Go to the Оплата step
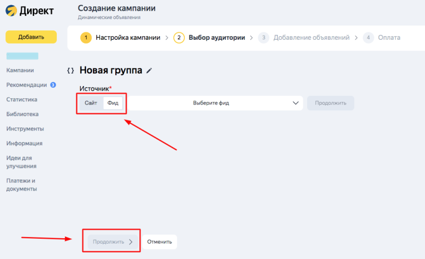This screenshot has height=259, width=425. 389,38
